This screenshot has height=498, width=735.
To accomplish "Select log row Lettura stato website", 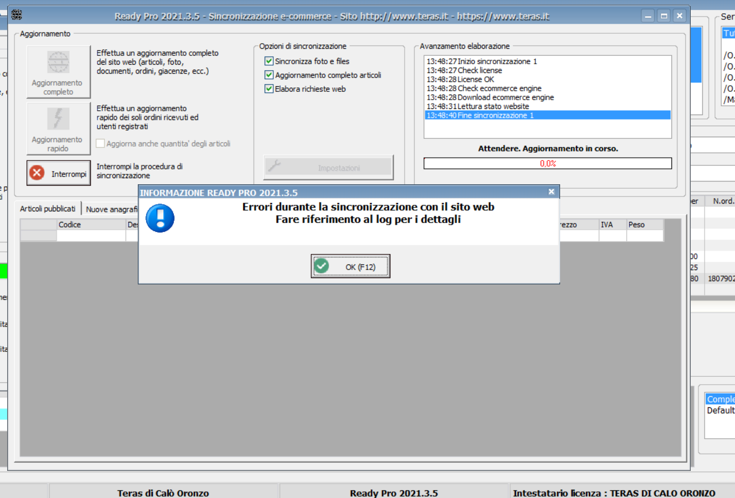I will (547, 106).
